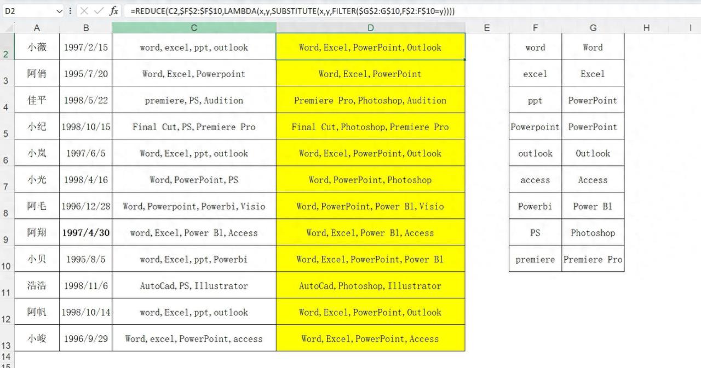Confirm the formula with the checkmark icon

pyautogui.click(x=99, y=11)
